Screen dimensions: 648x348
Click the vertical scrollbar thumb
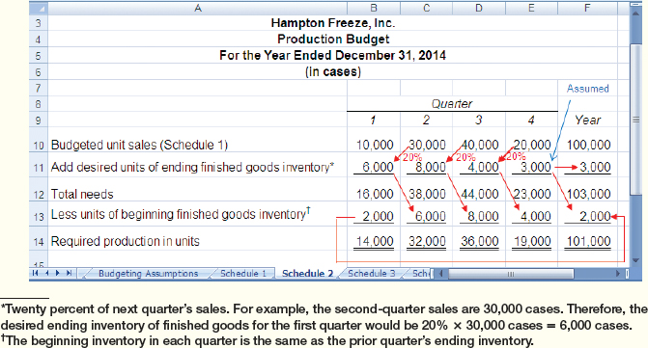click(x=635, y=120)
